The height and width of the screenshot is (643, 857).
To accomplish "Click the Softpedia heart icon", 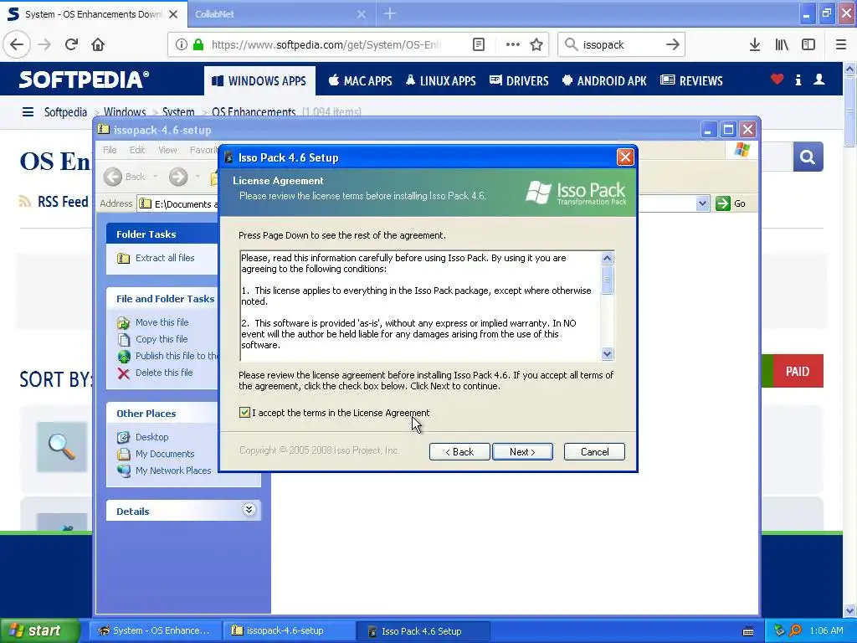I will (777, 80).
